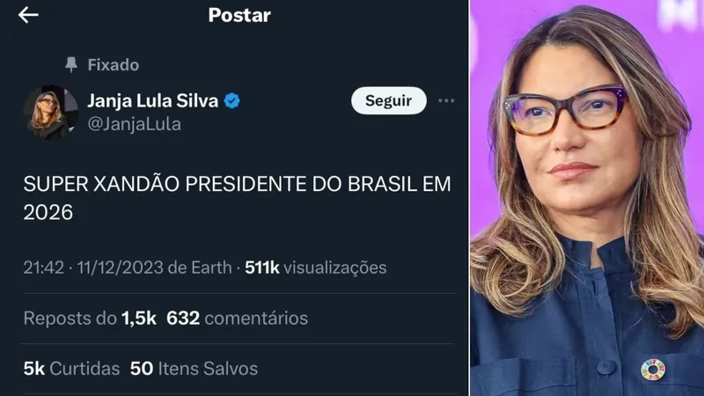Go back using the left arrow

click(x=28, y=15)
